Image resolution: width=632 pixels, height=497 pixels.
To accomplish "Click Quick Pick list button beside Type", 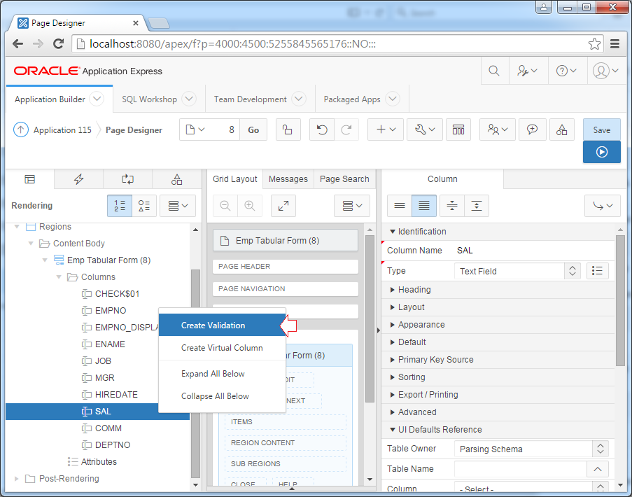I will coord(597,271).
